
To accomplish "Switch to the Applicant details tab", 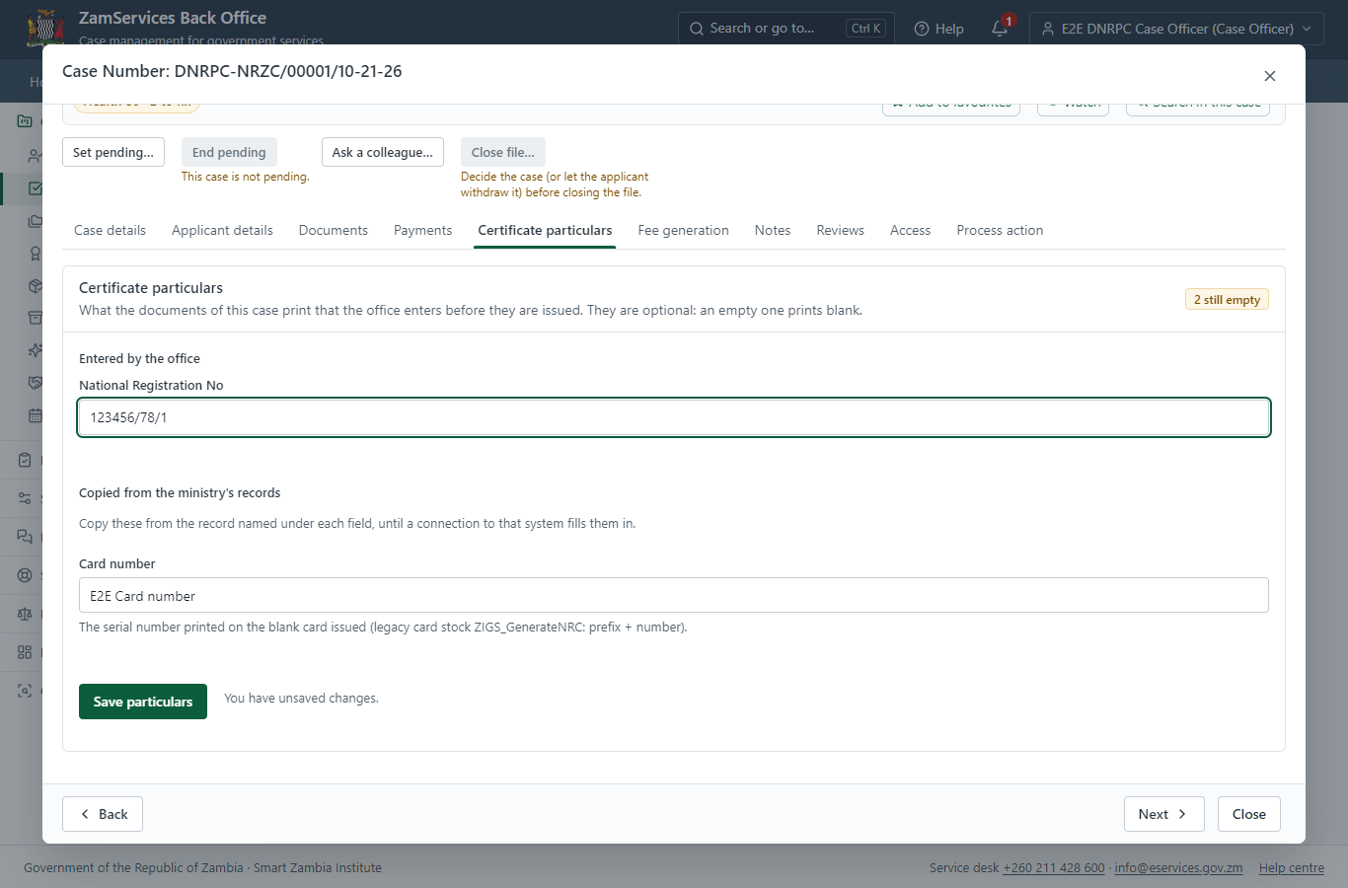I will click(x=222, y=230).
